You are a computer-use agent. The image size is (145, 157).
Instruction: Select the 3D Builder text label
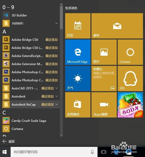(19, 15)
